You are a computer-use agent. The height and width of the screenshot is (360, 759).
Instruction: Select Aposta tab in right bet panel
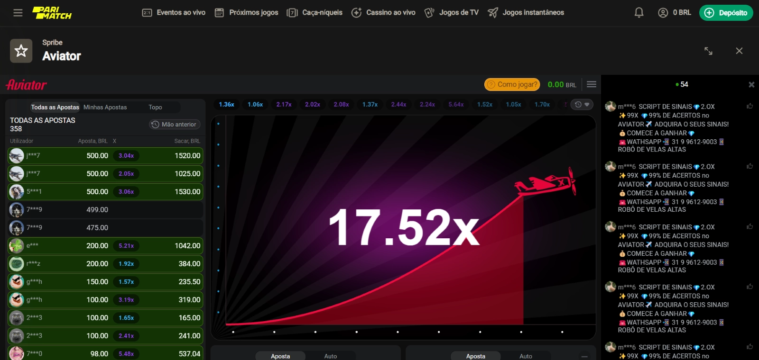[476, 356]
